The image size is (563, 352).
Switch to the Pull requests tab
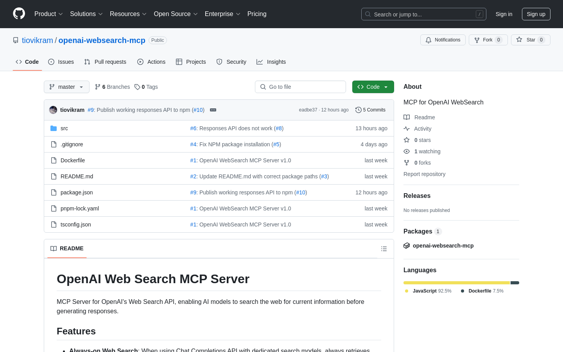coord(105,62)
